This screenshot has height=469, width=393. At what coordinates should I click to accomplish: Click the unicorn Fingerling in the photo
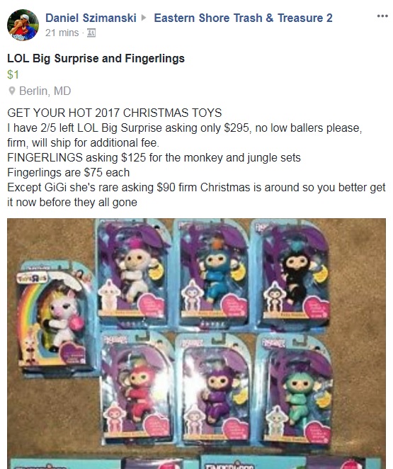[x=57, y=317]
